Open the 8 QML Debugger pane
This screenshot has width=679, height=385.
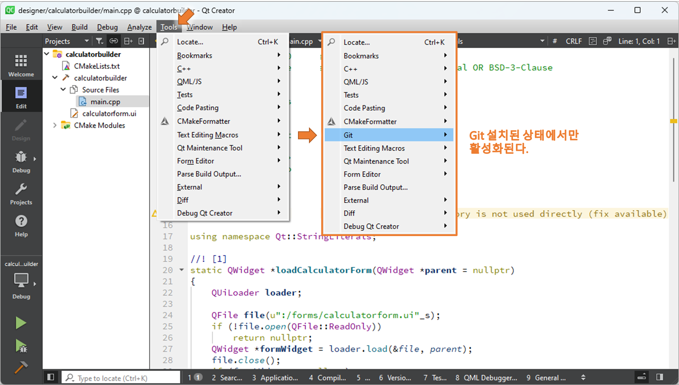point(486,377)
